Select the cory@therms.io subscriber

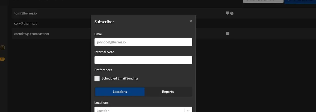(26, 24)
